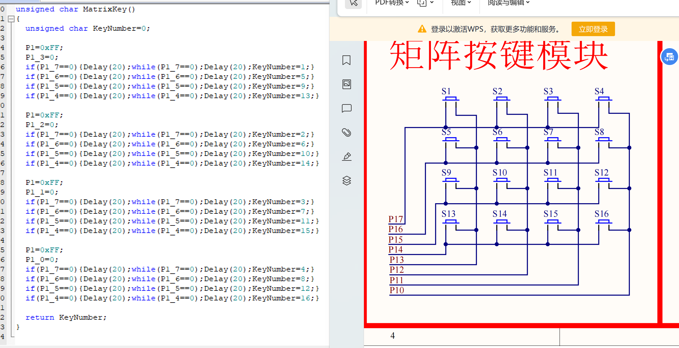
Task: Click the code line ending KeyNumber=13;
Action: [x=172, y=96]
